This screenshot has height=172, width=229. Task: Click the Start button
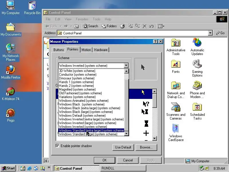coord(8,168)
